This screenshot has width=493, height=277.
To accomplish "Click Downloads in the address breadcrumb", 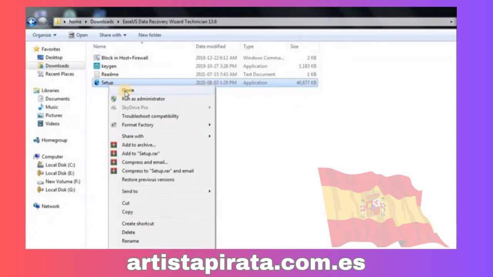I will click(x=102, y=22).
